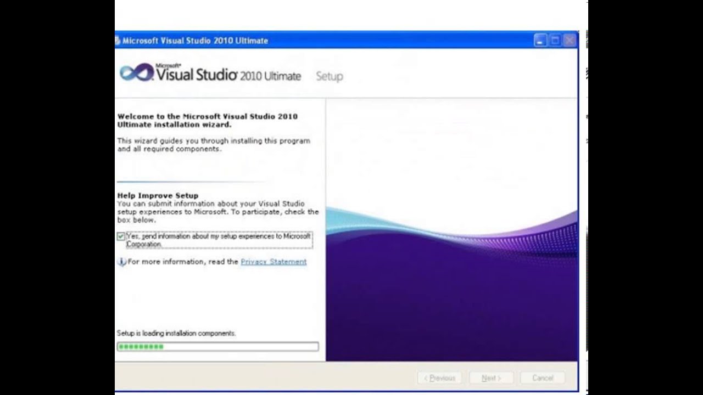
Task: Minimize the setup window
Action: (540, 40)
